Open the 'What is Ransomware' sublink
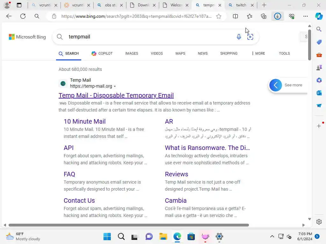 pos(207,148)
